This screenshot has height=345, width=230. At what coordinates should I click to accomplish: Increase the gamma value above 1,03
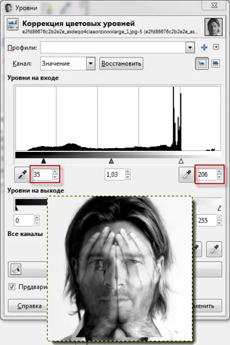(128, 171)
